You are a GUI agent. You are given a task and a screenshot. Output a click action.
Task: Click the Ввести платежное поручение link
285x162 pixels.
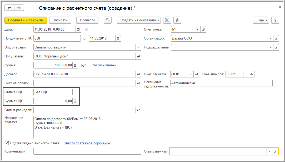pos(87,143)
